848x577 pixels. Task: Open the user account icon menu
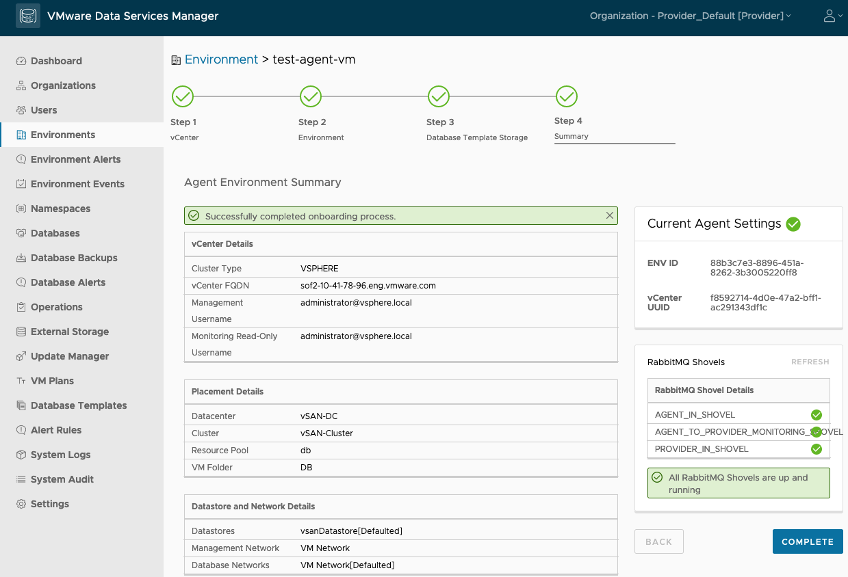tap(832, 16)
